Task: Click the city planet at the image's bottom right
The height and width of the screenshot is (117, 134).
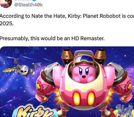Action: (x=125, y=111)
